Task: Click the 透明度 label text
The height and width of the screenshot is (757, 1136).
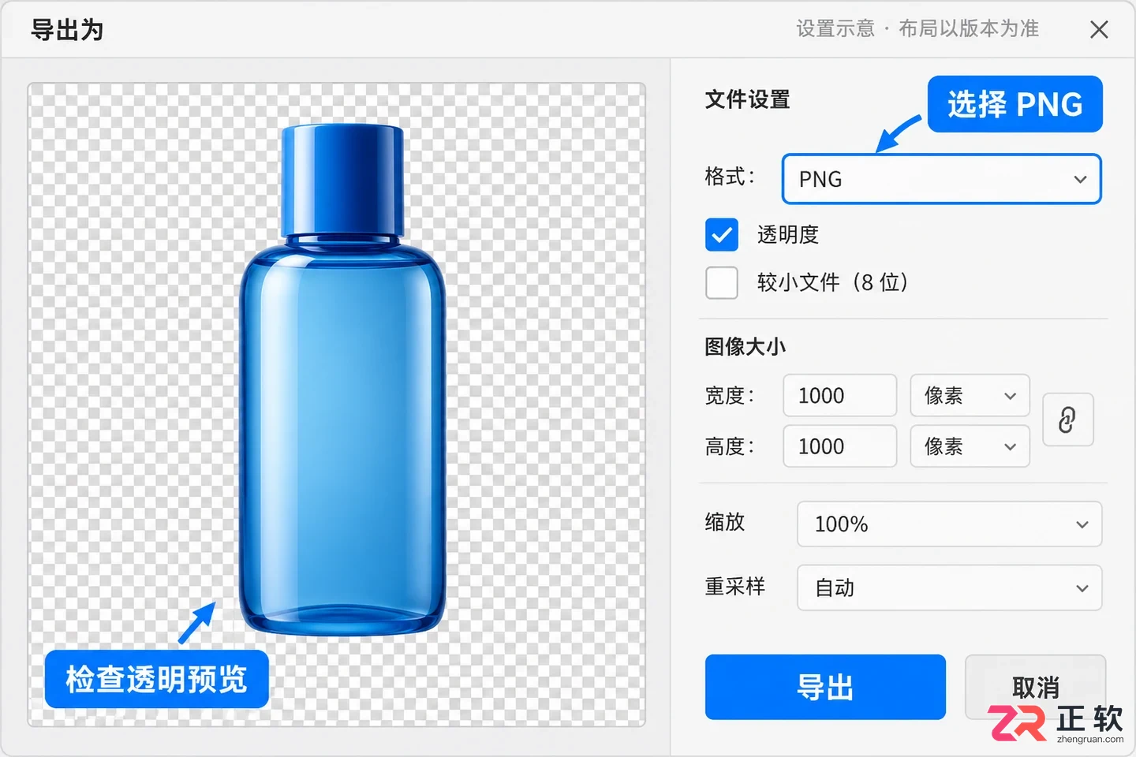Action: click(788, 235)
